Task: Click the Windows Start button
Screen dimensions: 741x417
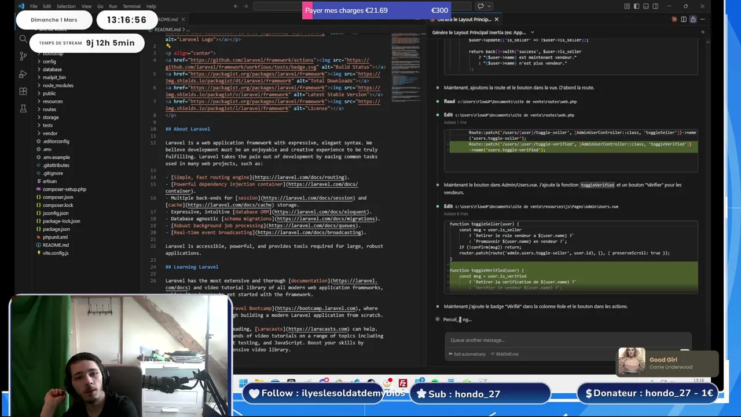Action: [243, 382]
